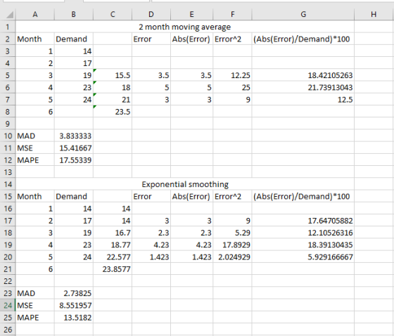Click cell containing 12.10526316

(x=303, y=233)
